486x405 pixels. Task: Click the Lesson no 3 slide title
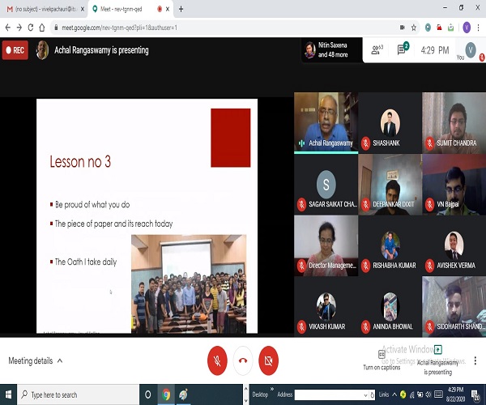80,161
